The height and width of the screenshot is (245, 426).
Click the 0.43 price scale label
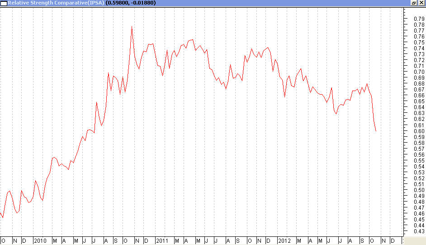point(419,231)
